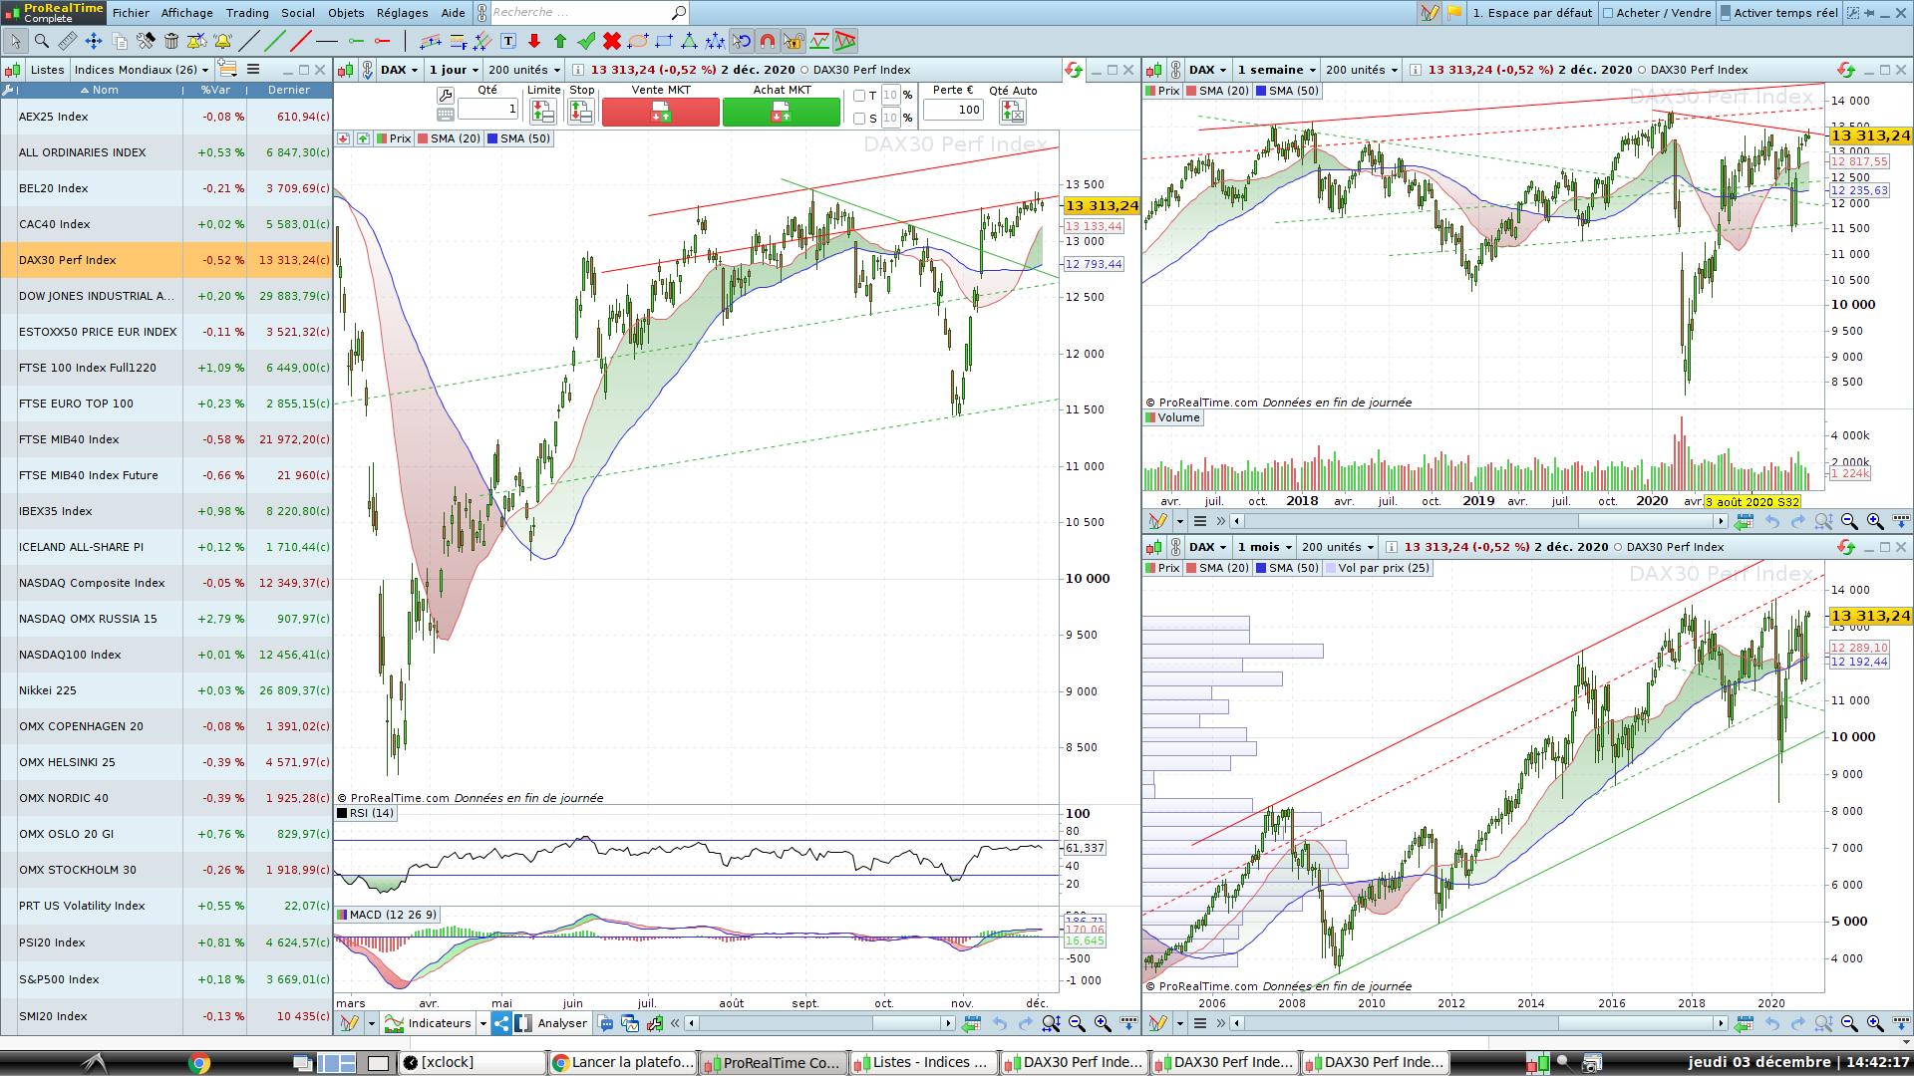Toggle the magnet snap tool
This screenshot has width=1914, height=1076.
768,41
